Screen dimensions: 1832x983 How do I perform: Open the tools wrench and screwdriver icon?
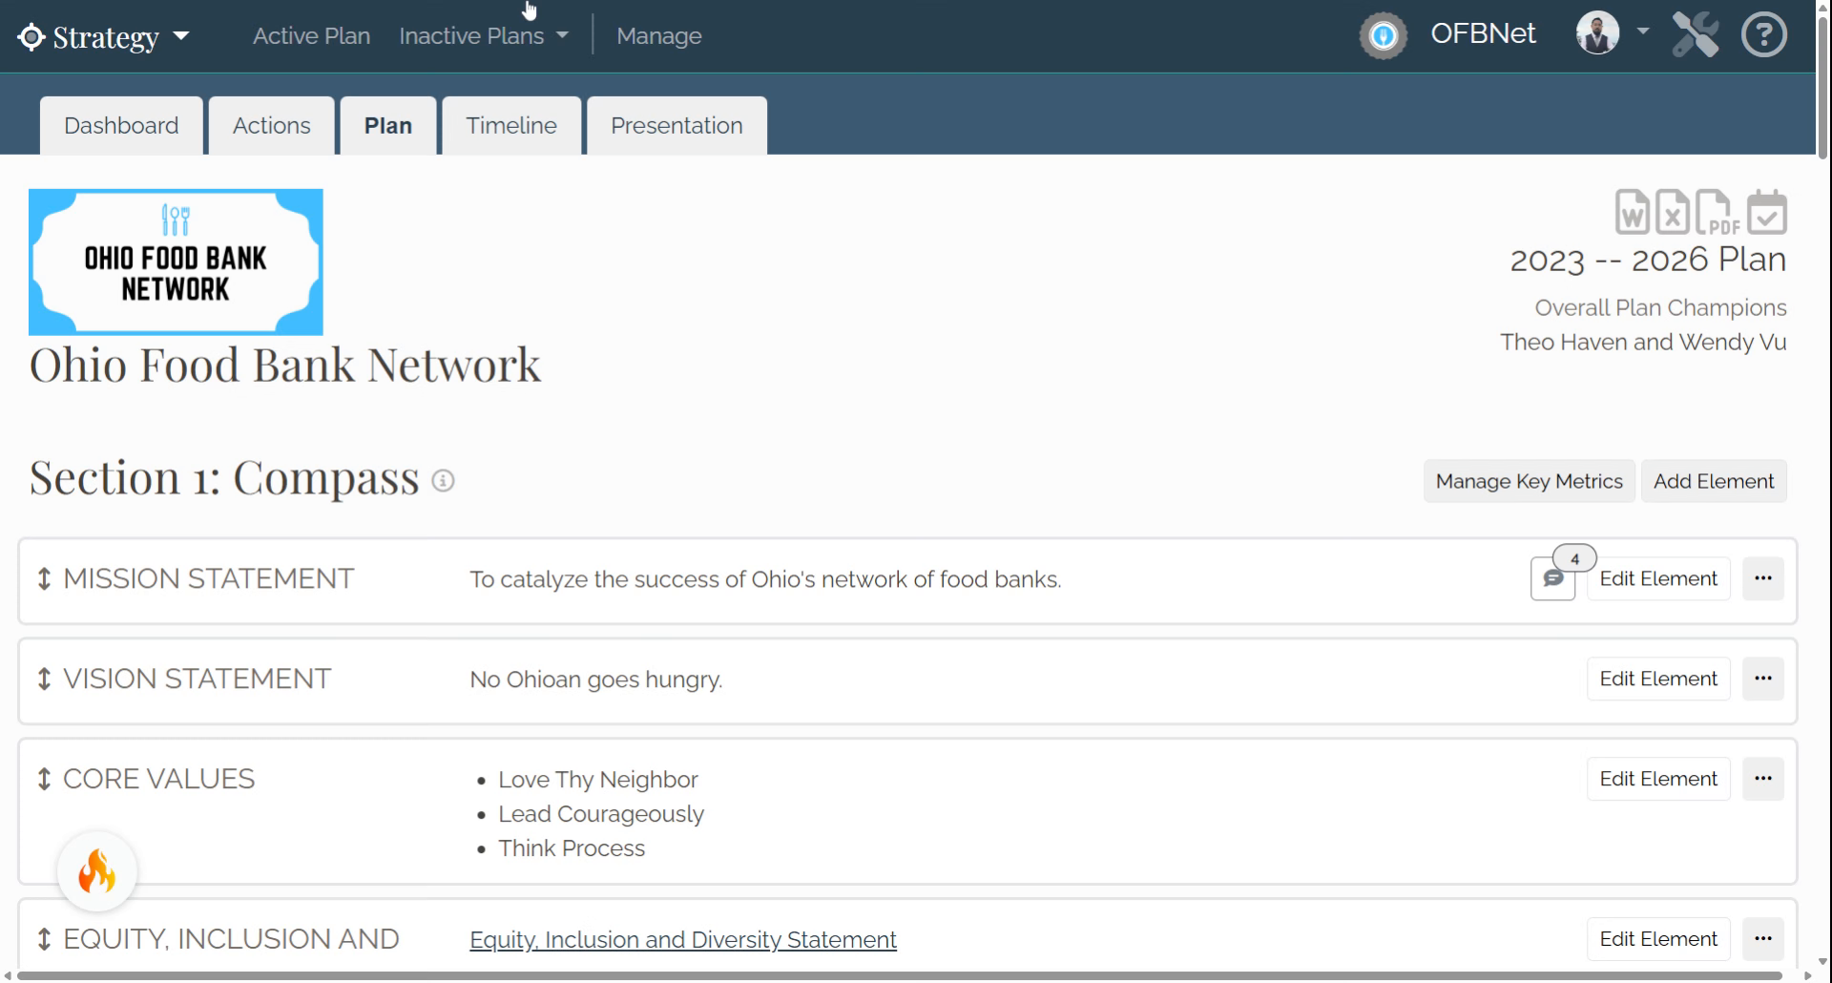tap(1696, 35)
